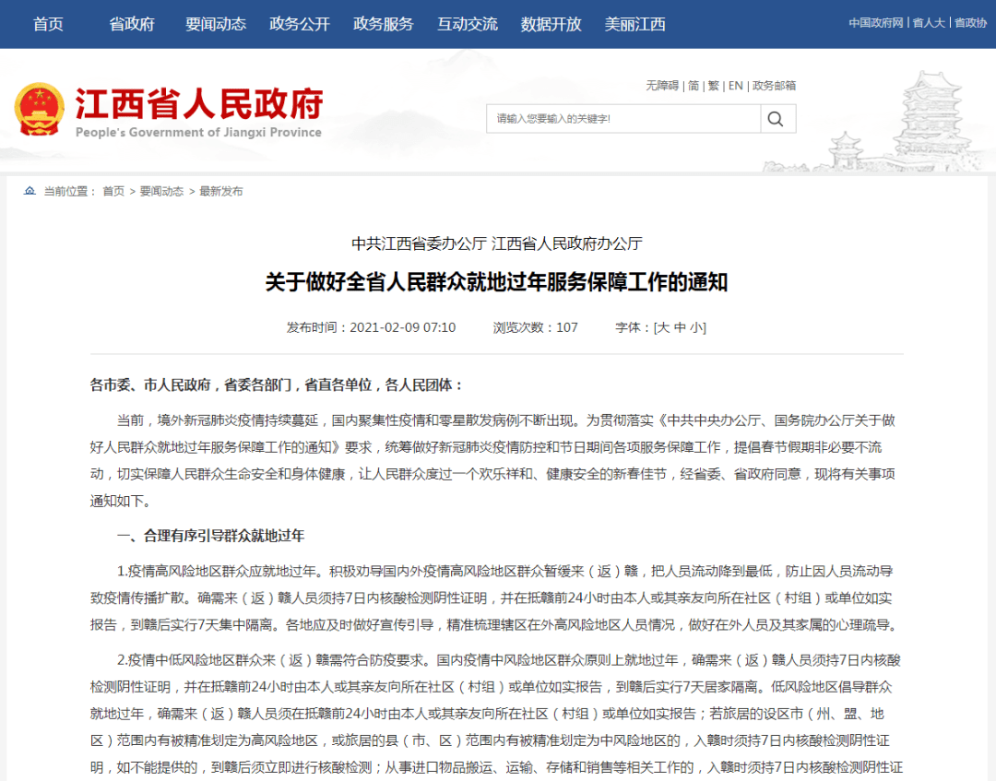The image size is (996, 781).
Task: Enable 无障碍 accessibility mode
Action: coord(662,86)
